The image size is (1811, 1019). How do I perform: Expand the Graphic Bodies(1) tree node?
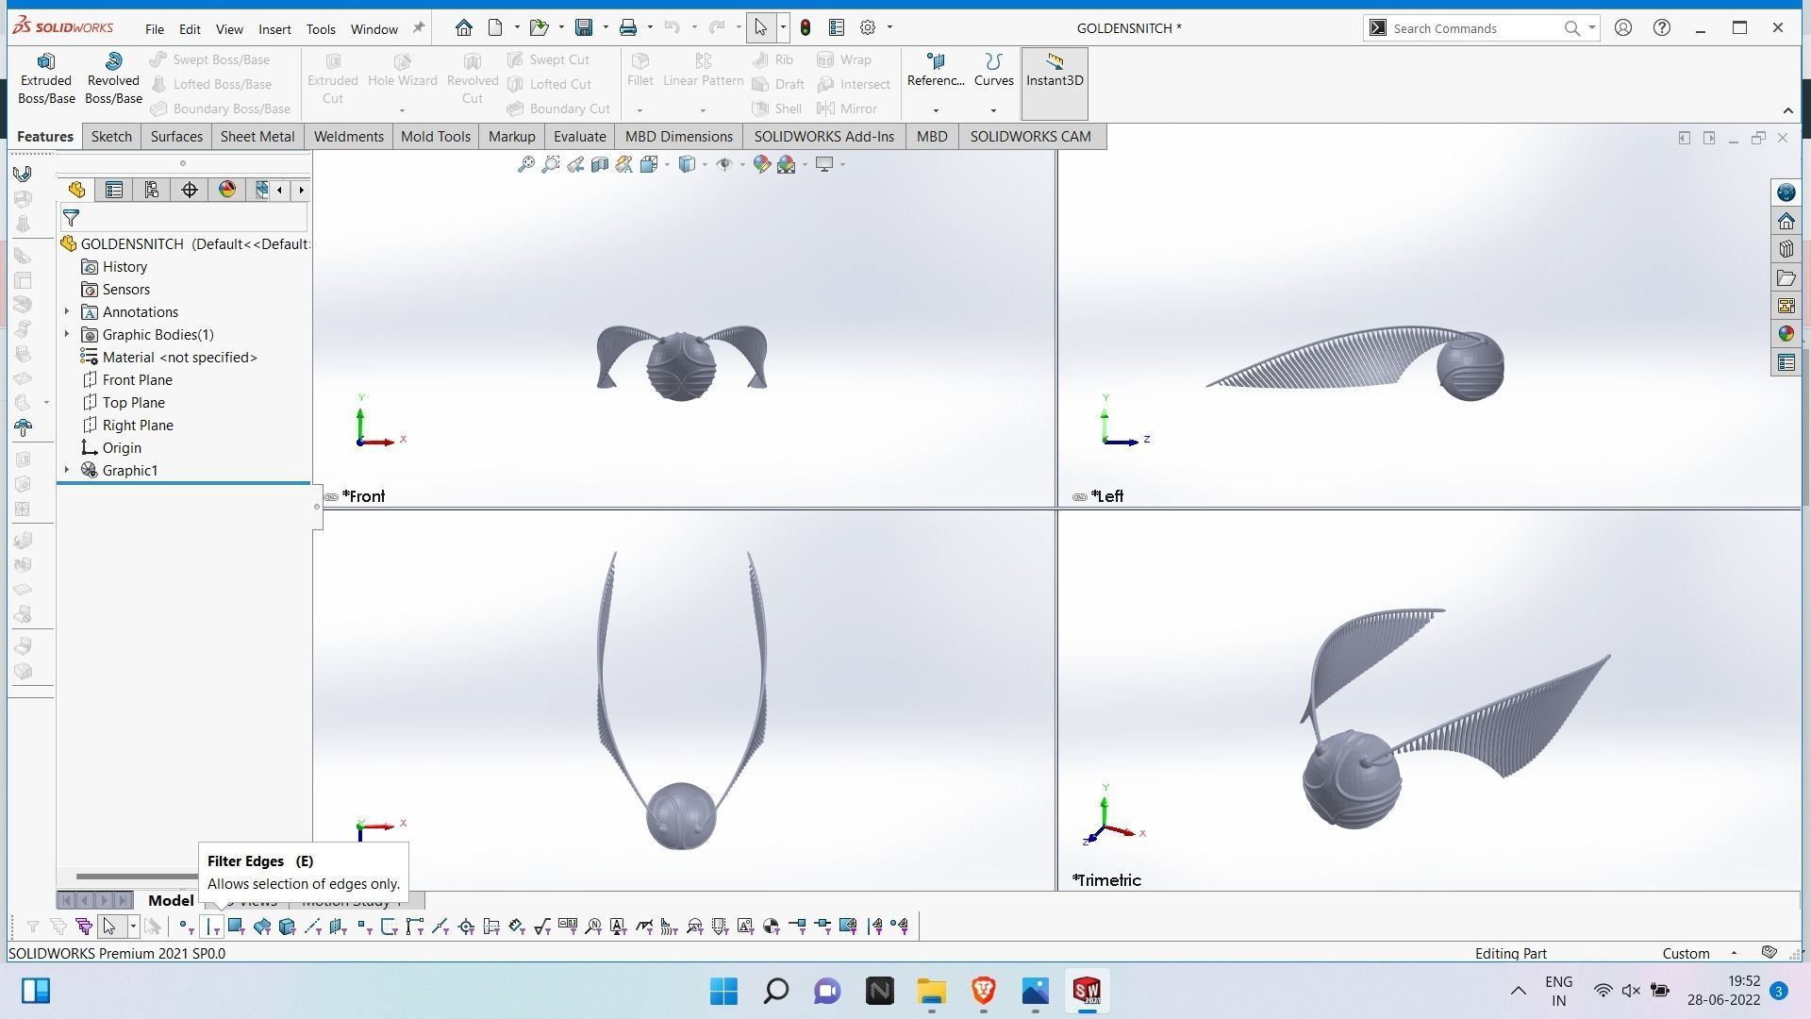click(x=67, y=334)
